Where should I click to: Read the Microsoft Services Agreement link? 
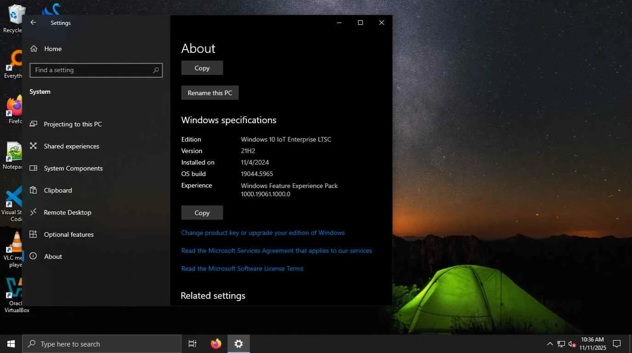[x=276, y=251]
